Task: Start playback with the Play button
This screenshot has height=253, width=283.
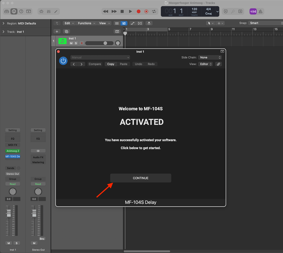Action: click(130, 11)
